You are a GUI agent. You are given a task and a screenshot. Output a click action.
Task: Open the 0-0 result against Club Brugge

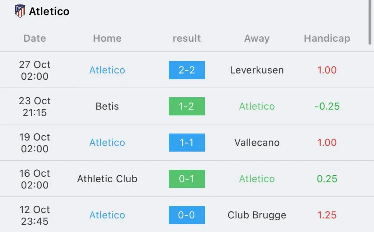[187, 215]
